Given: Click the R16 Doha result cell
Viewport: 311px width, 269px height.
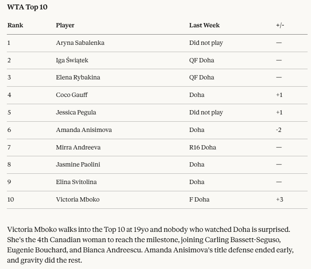Looking at the screenshot, I should click(202, 147).
